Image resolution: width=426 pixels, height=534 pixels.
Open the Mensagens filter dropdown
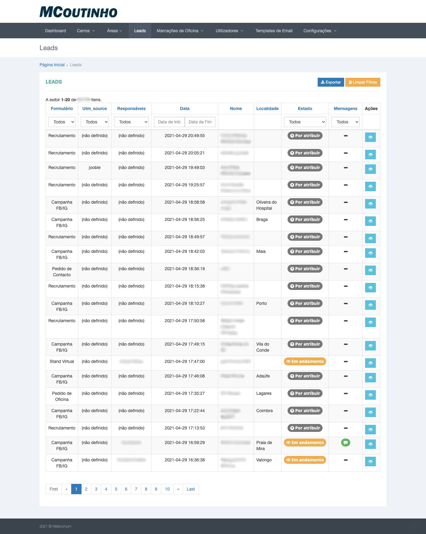345,122
